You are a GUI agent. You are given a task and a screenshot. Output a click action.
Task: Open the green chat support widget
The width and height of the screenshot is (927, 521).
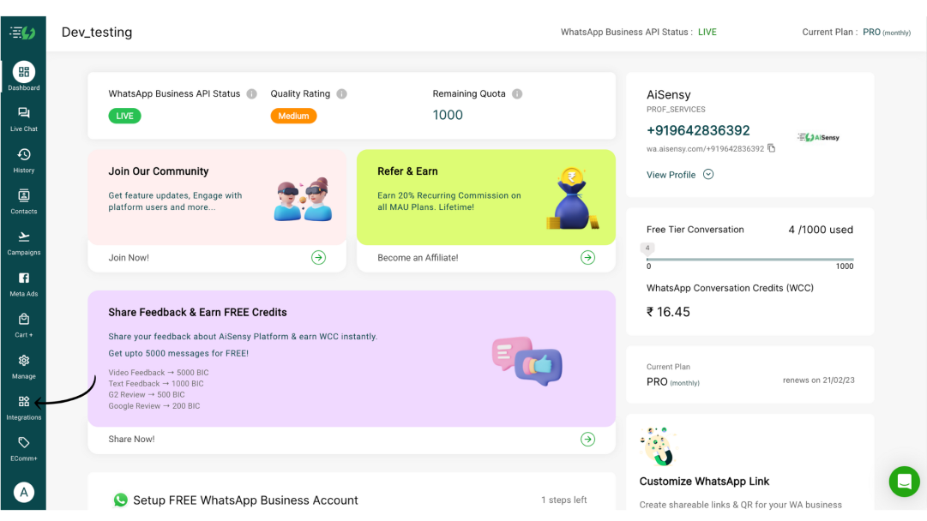904,482
